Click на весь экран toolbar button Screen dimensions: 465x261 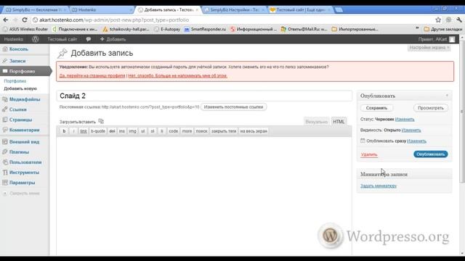click(254, 131)
